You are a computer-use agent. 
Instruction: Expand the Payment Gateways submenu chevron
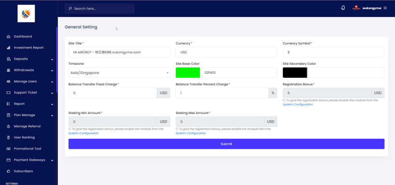pos(52,160)
